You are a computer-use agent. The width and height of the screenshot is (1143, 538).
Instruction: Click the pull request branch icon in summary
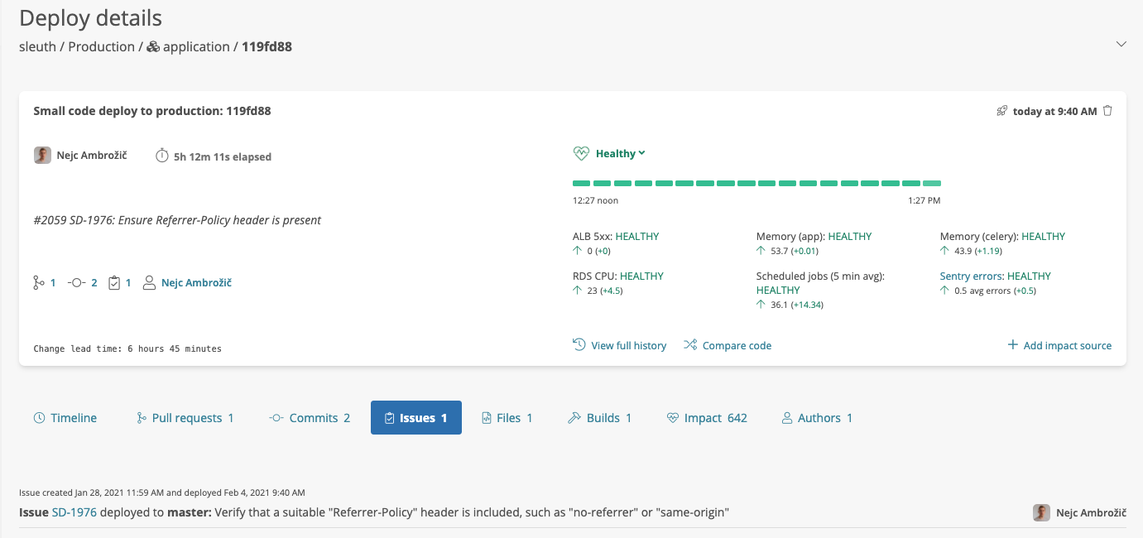[x=38, y=283]
